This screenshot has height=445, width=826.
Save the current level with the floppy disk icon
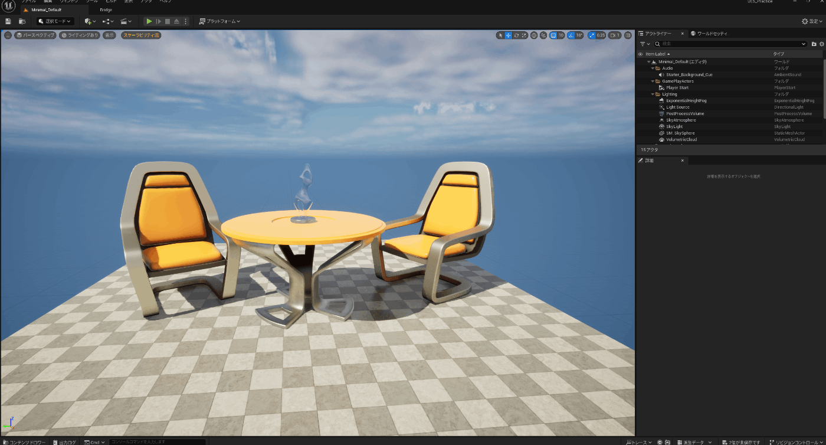[x=8, y=21]
